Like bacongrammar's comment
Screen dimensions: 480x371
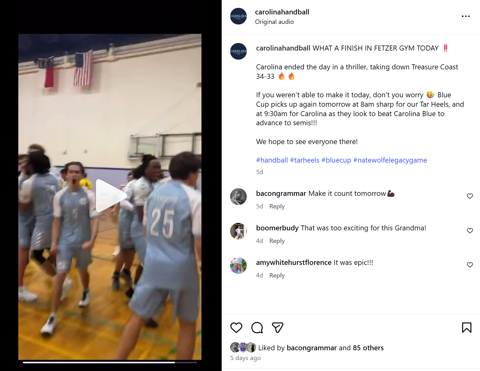[x=470, y=196]
